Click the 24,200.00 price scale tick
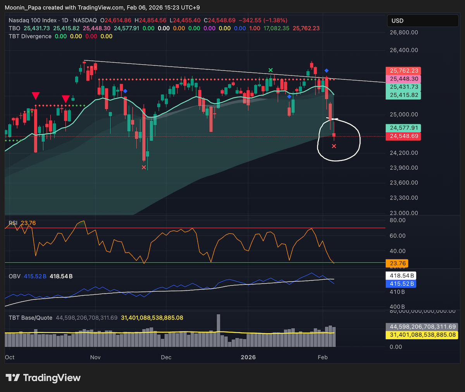Screen dimensions: 465x392 click(x=404, y=153)
